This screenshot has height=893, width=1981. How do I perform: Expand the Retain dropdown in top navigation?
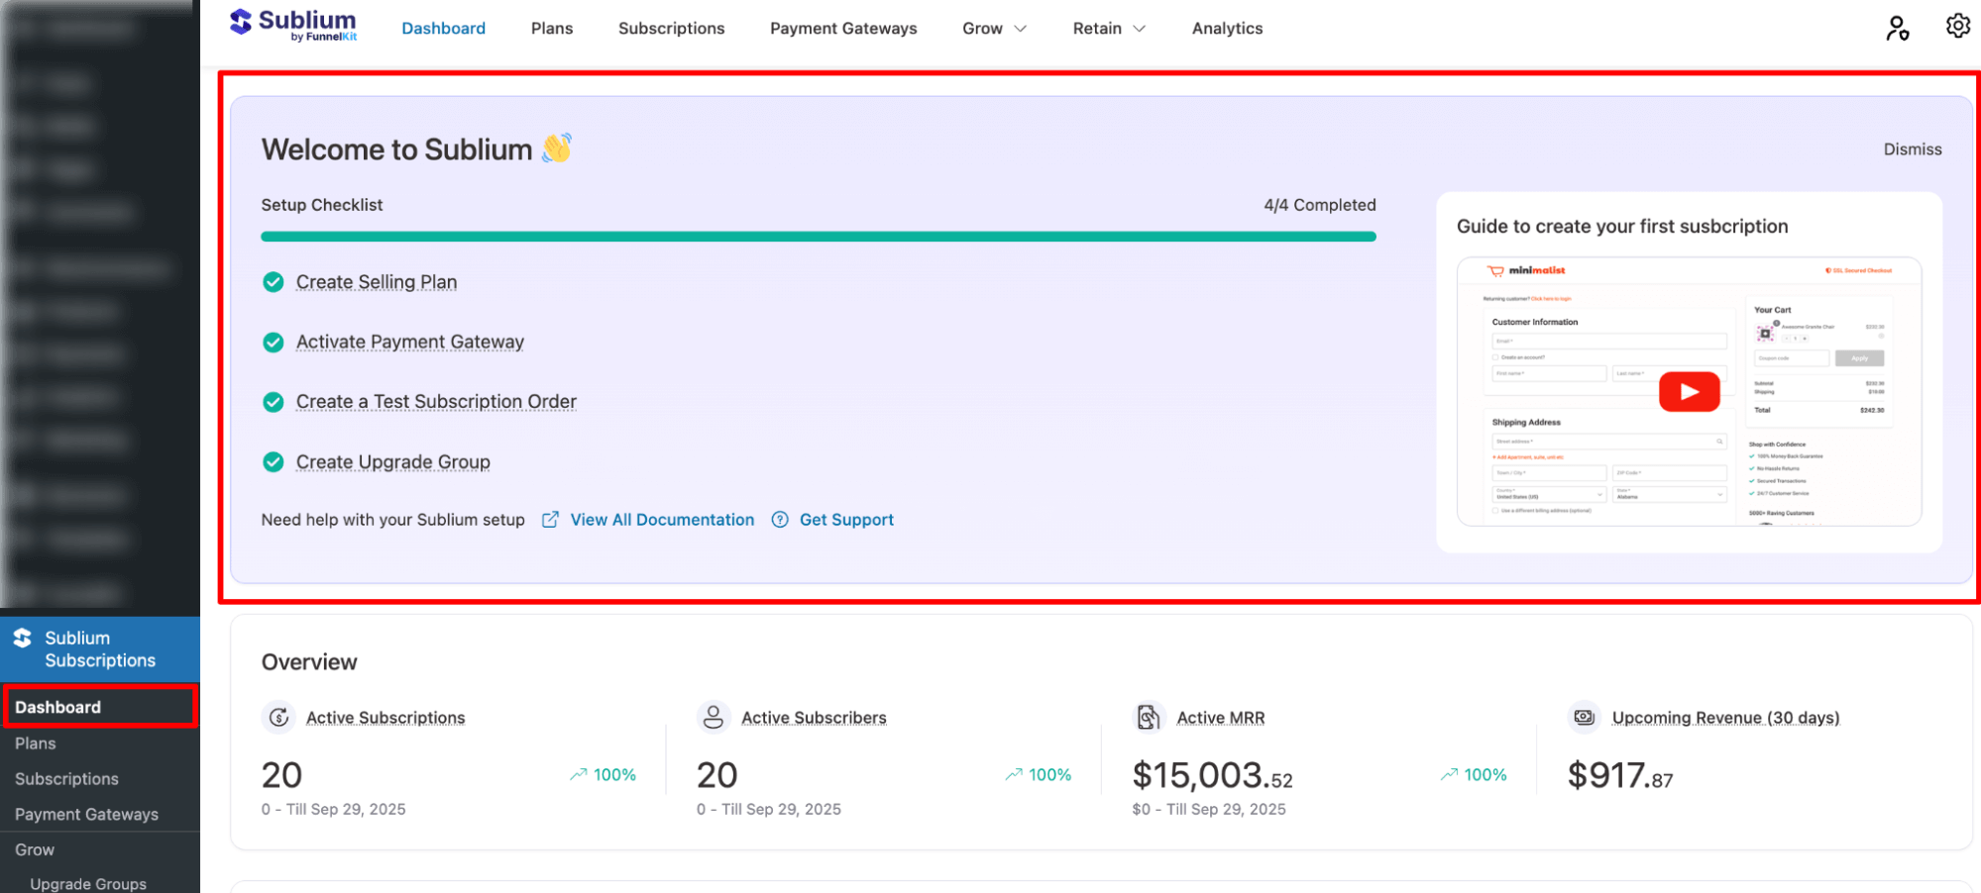(x=1109, y=29)
